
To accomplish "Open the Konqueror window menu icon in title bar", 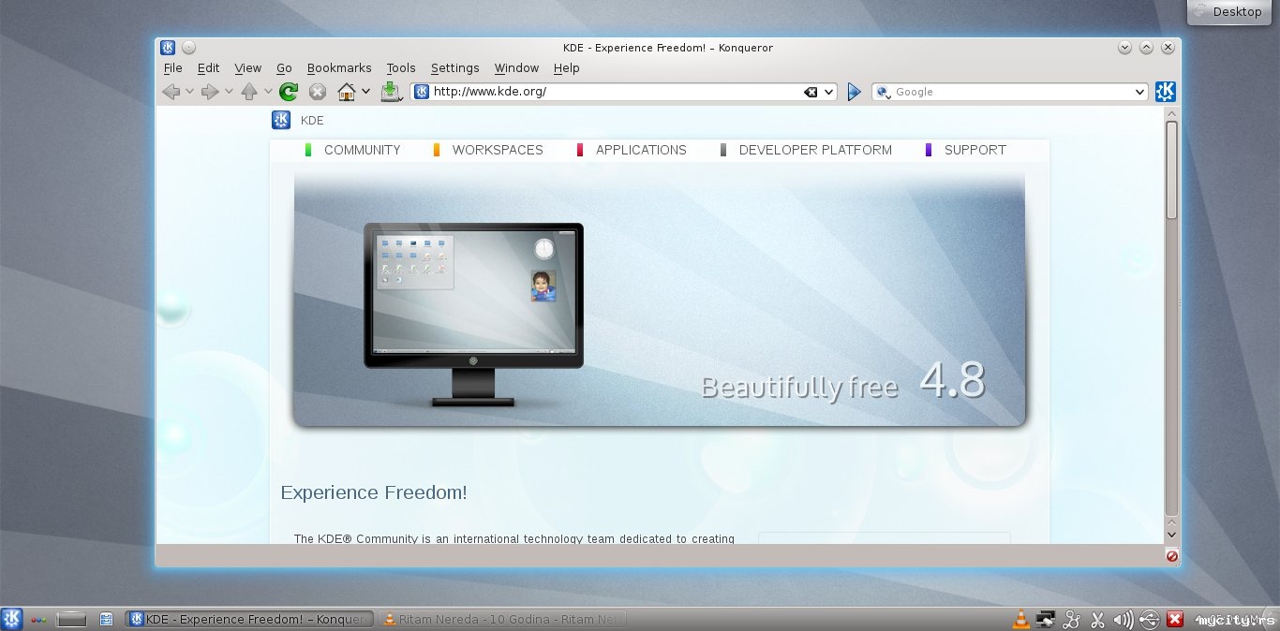I will point(168,48).
